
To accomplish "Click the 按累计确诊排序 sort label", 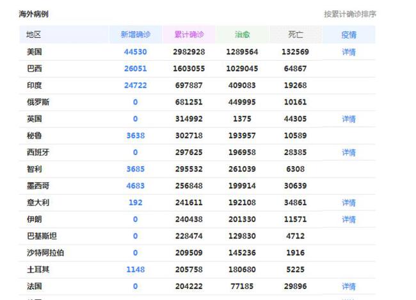I will (349, 14).
